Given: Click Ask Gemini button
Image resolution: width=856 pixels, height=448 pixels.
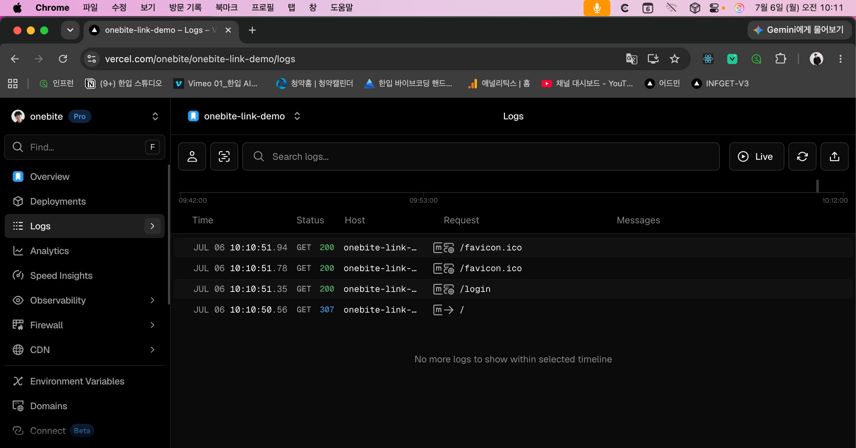Looking at the screenshot, I should click(x=799, y=30).
